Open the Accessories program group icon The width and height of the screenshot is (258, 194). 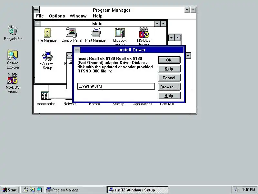[x=46, y=99]
